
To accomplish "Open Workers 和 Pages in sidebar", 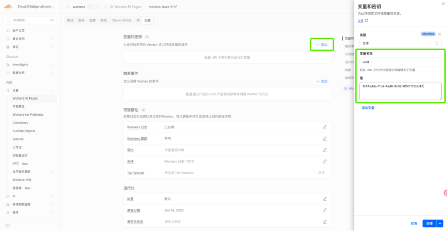I will tap(33, 98).
